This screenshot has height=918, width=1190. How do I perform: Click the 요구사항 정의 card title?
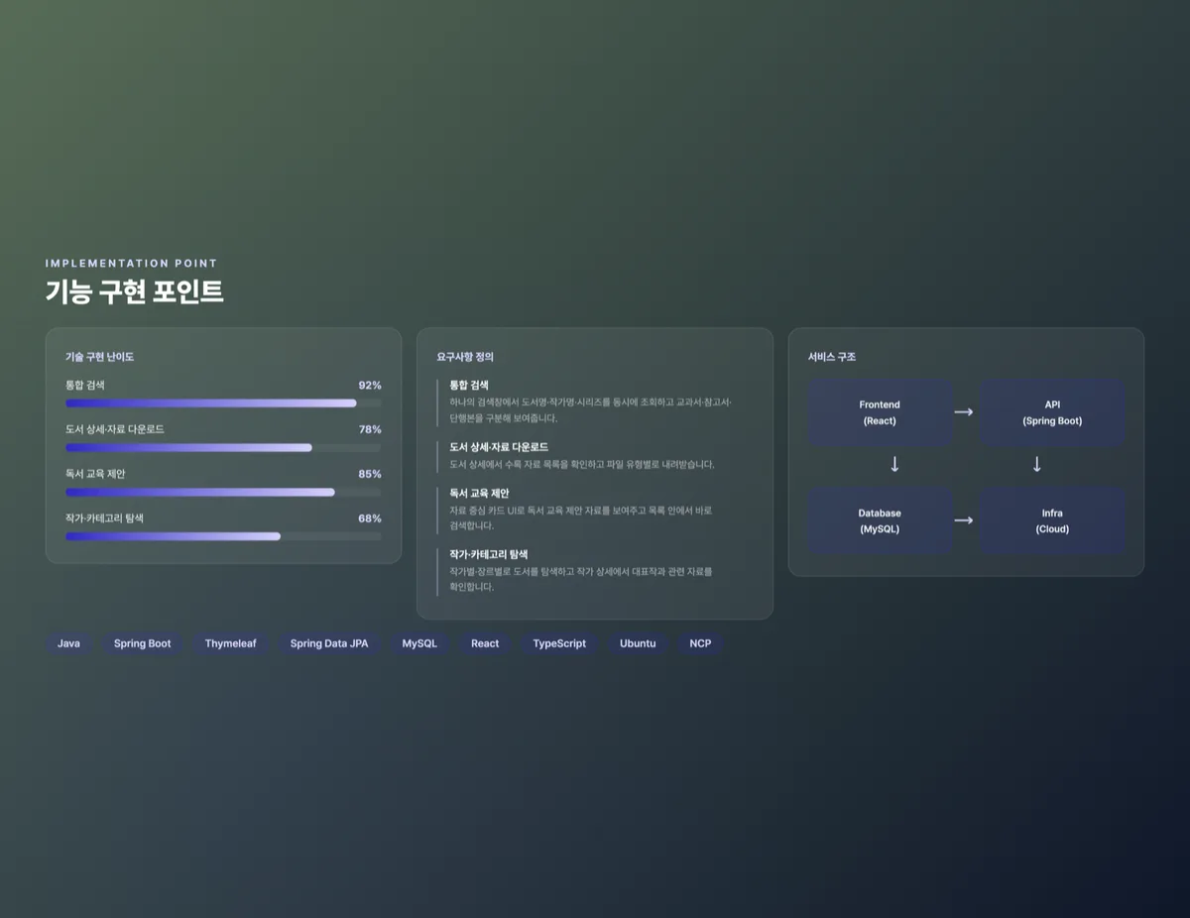click(x=465, y=357)
